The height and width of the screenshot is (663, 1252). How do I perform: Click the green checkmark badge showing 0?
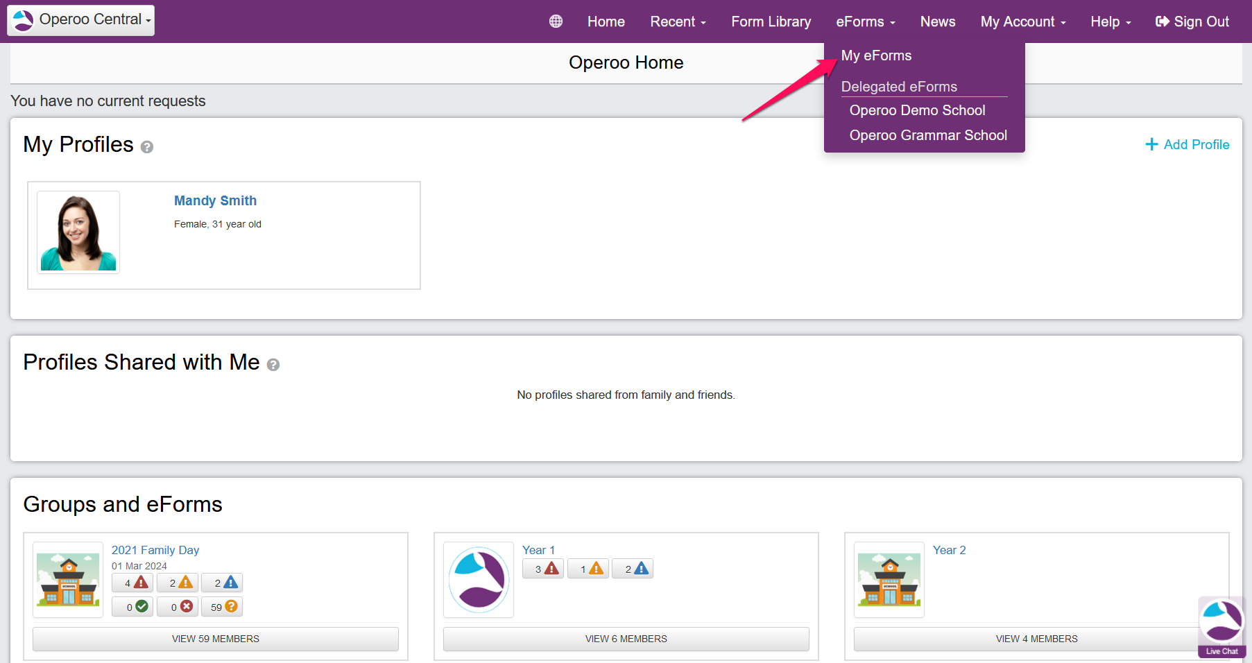132,607
